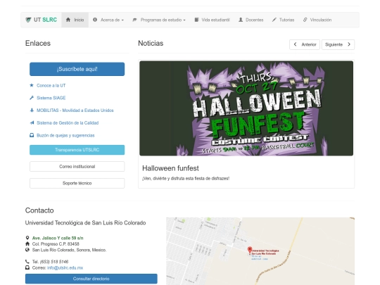Click the Contacto section heading

(39, 210)
